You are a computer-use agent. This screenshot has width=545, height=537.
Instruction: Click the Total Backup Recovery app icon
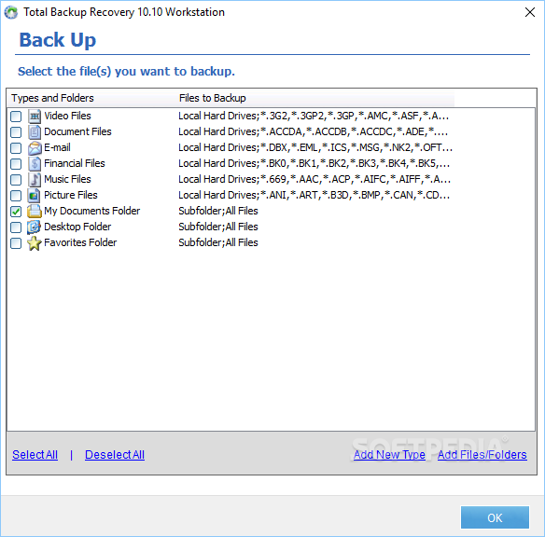[11, 12]
